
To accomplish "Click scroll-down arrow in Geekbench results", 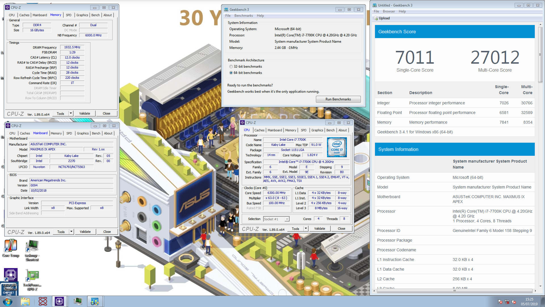I will (540, 286).
